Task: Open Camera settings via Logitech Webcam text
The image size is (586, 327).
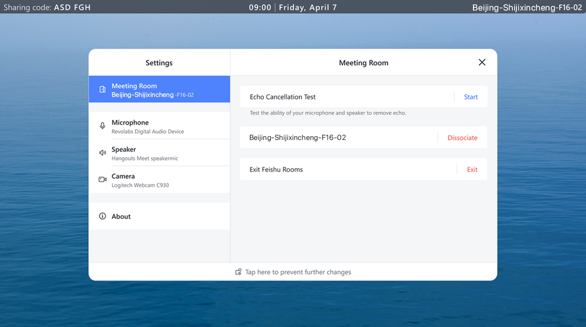Action: pyautogui.click(x=140, y=185)
